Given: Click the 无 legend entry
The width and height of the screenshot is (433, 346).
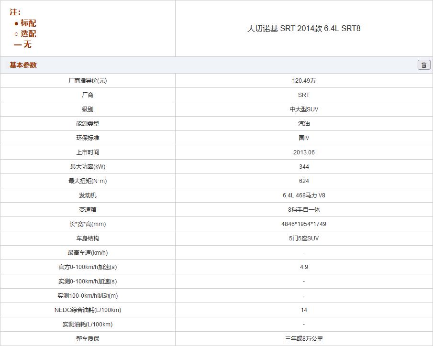Looking at the screenshot, I should [23, 44].
